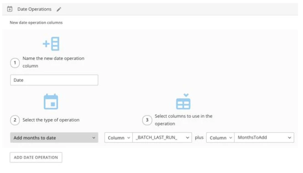Click the calendar icon above Select type of operation
The width and height of the screenshot is (303, 173).
pyautogui.click(x=51, y=101)
